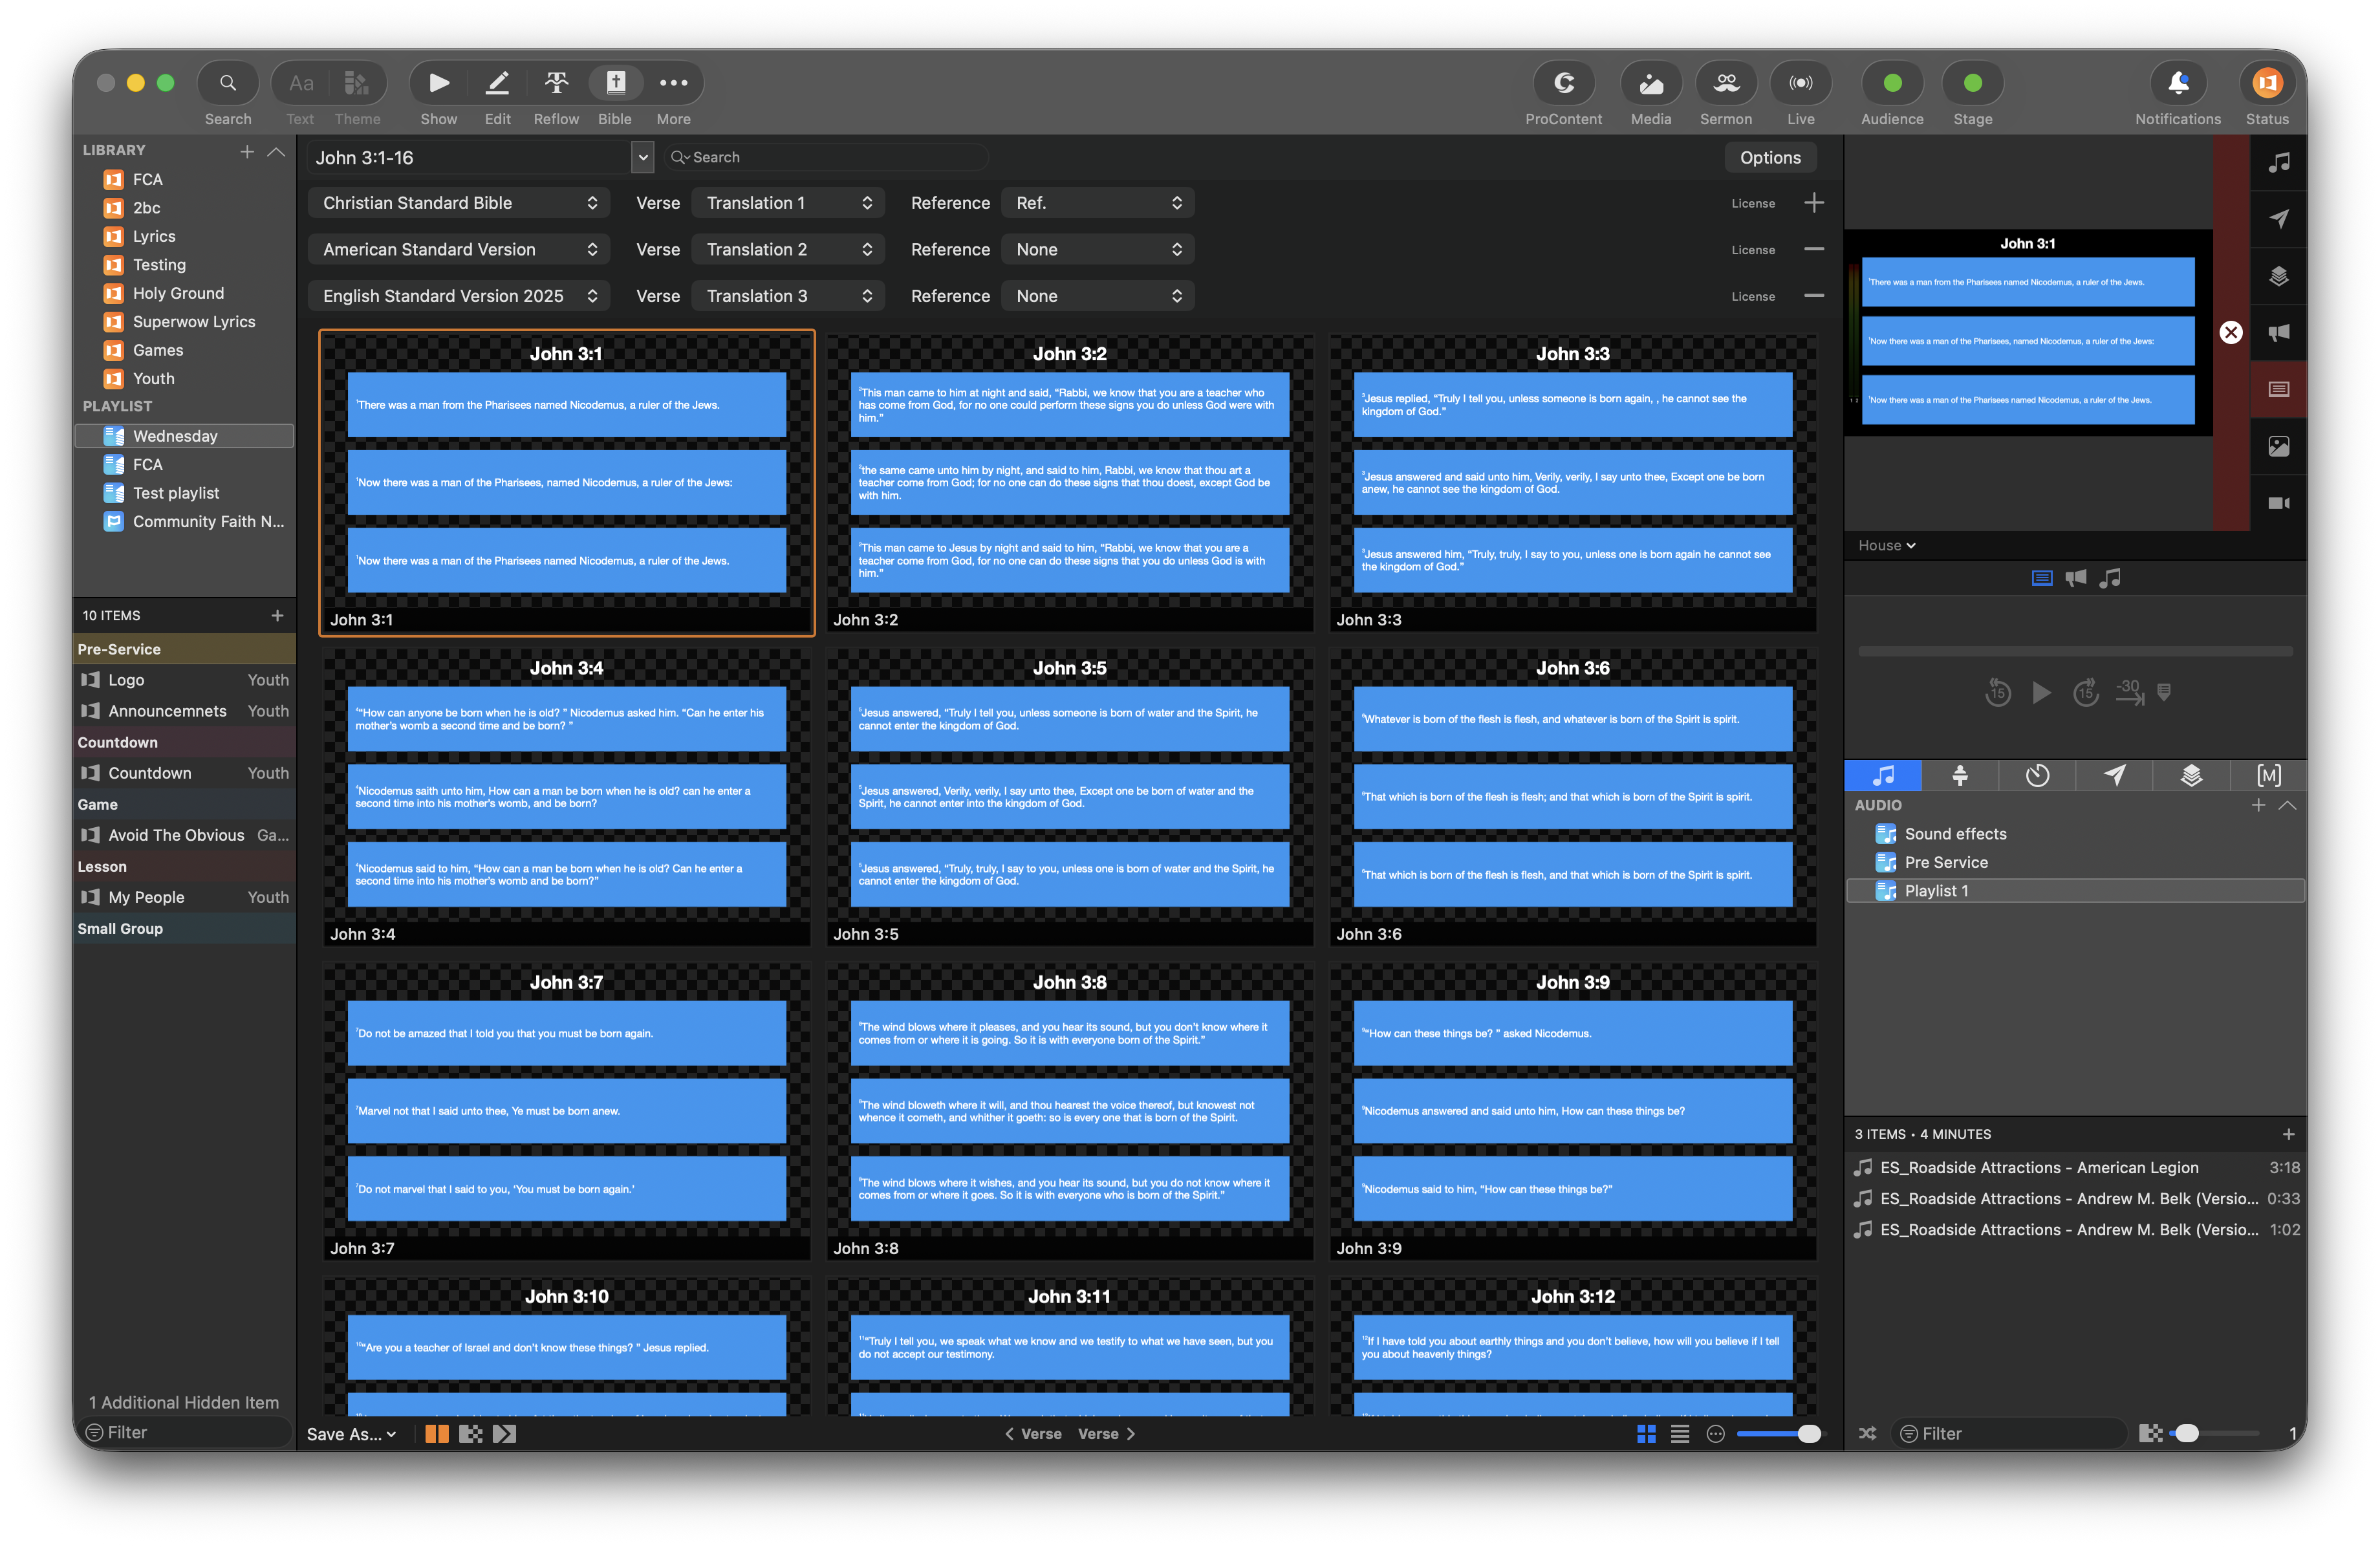Open the Macros tab
Viewport: 2380px width, 1547px height.
(2269, 775)
